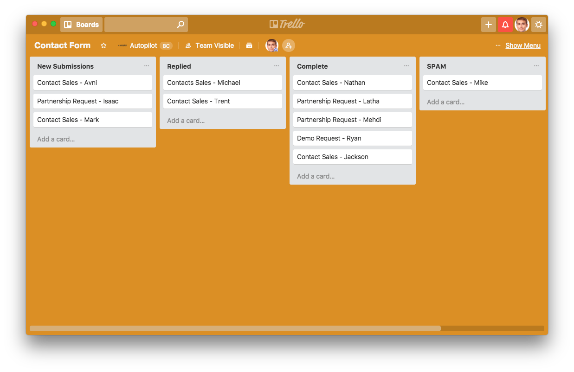Open the Boards menu button
The width and height of the screenshot is (574, 372).
point(81,25)
